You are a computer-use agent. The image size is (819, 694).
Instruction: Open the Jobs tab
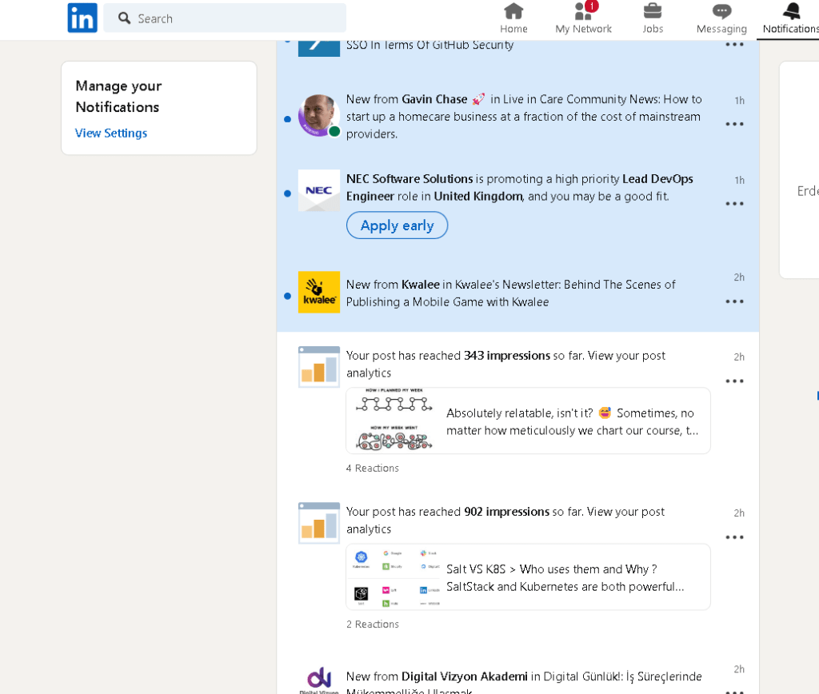click(x=653, y=19)
